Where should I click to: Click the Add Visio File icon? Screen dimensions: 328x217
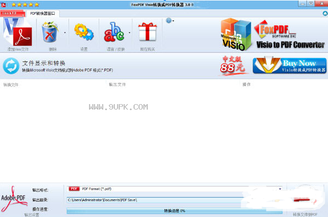click(18, 32)
